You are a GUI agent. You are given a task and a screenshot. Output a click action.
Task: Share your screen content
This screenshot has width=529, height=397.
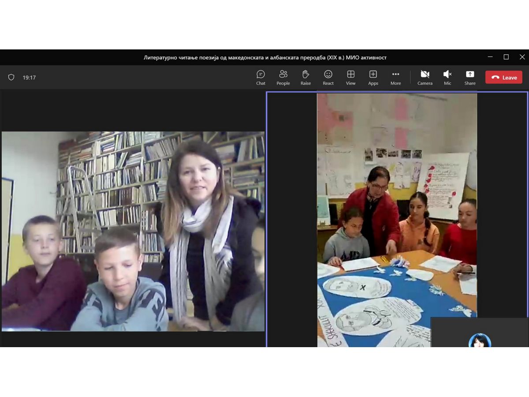[x=470, y=77]
